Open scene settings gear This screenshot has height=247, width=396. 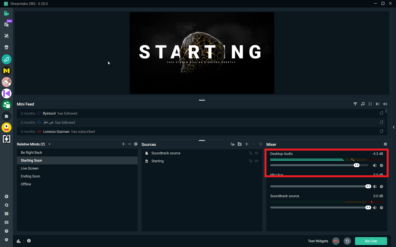136,144
